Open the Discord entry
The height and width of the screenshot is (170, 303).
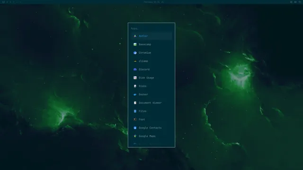pos(151,69)
